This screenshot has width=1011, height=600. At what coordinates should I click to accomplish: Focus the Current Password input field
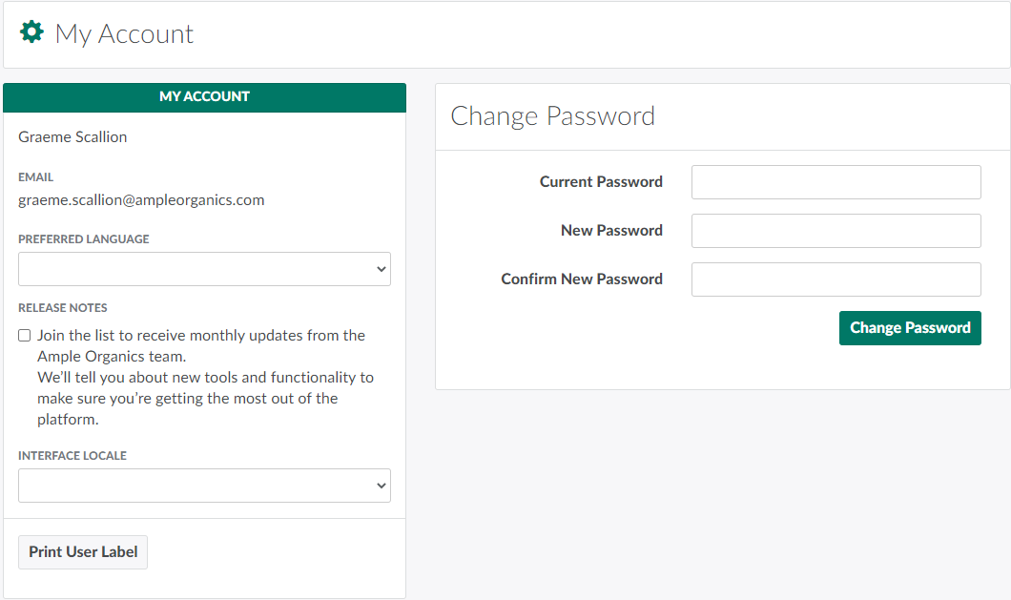pyautogui.click(x=836, y=182)
